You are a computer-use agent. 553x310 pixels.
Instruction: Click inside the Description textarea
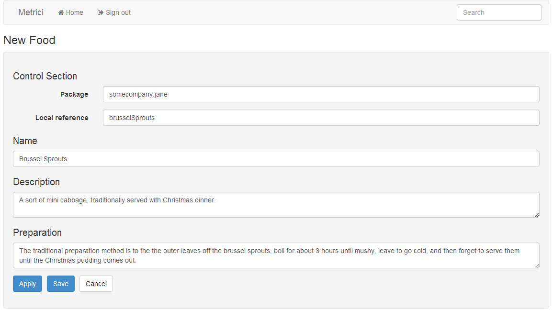tap(276, 205)
